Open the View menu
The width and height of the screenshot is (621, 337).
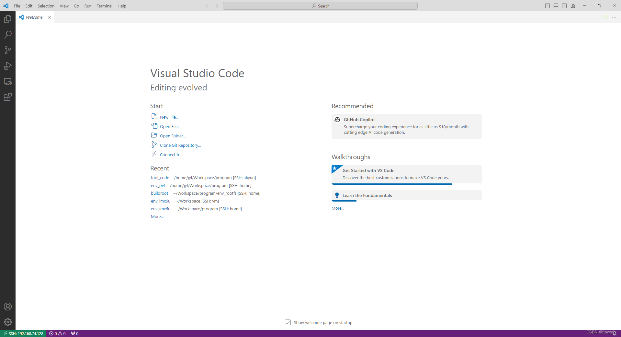point(64,6)
